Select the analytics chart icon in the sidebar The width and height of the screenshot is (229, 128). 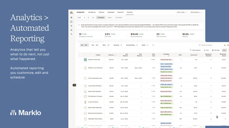pyautogui.click(x=71, y=22)
